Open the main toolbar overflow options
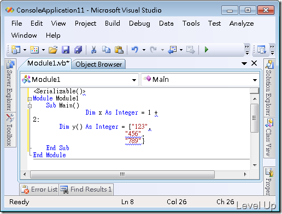Image resolution: width=282 pixels, height=214 pixels. point(247,50)
